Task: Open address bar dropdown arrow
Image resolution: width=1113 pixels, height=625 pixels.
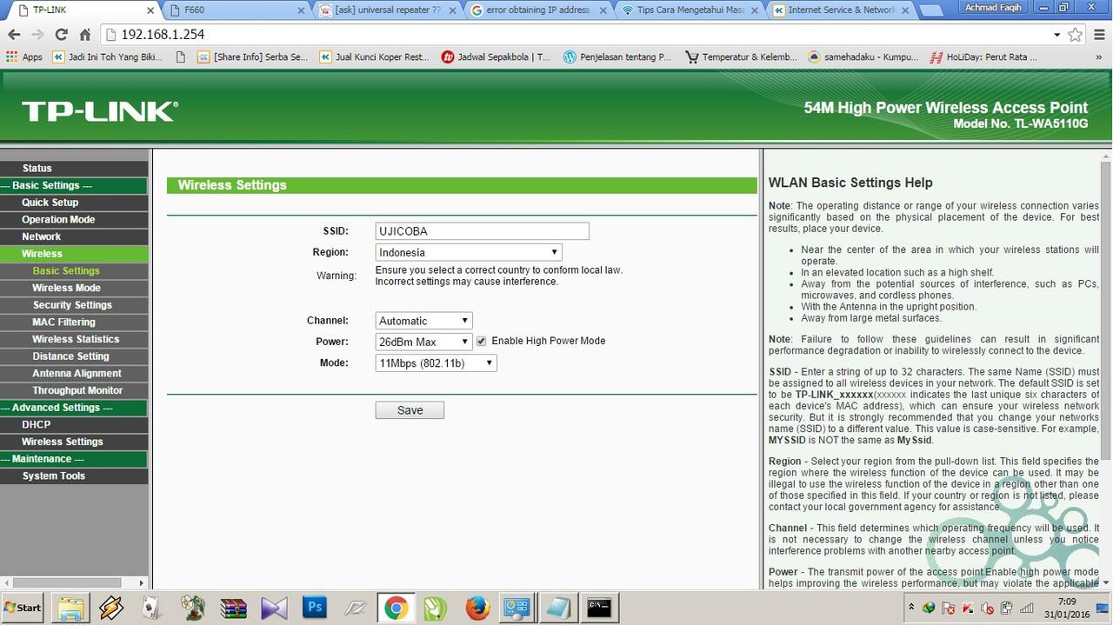Action: (1056, 35)
